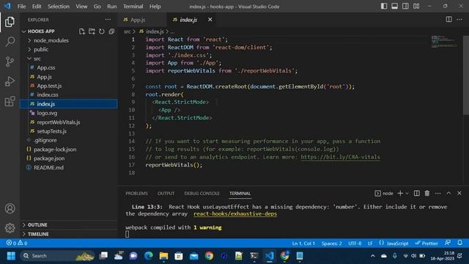This screenshot has height=264, width=469.
Task: Change indentation via Spaces: 2
Action: tap(331, 243)
